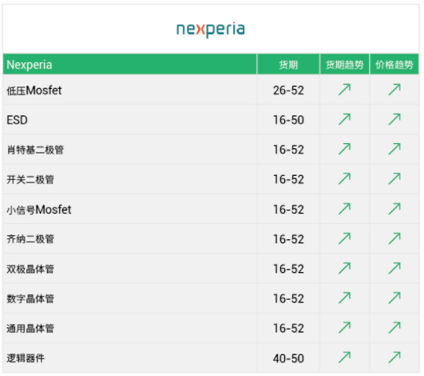Select the 价格趋势 column header

pyautogui.click(x=394, y=65)
